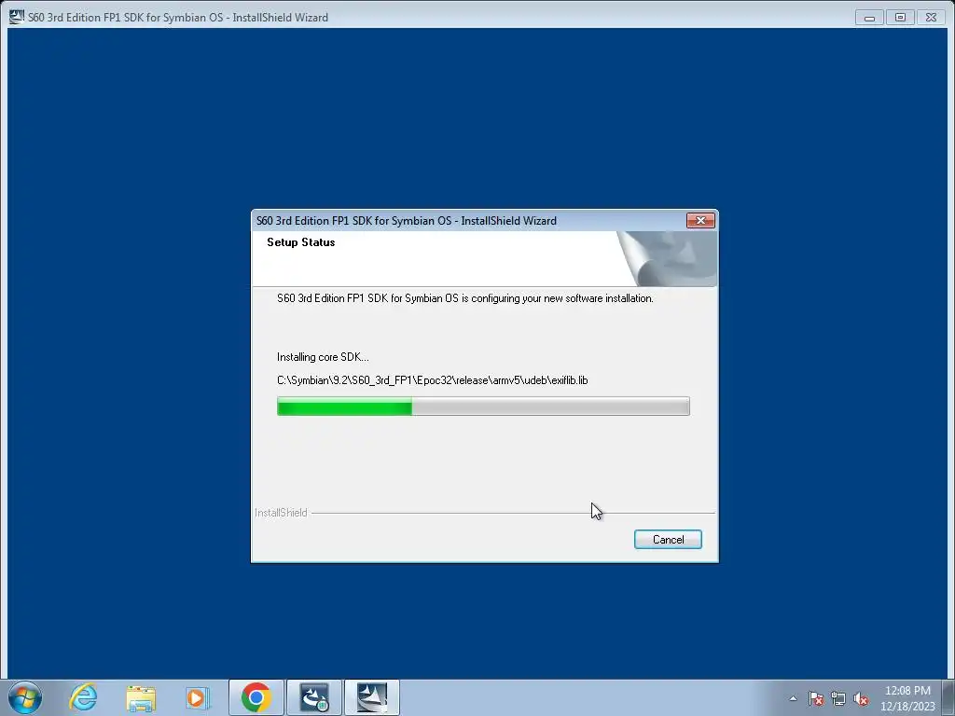955x716 pixels.
Task: Minimize the outer InstallShield Wizard window
Action: coord(869,18)
